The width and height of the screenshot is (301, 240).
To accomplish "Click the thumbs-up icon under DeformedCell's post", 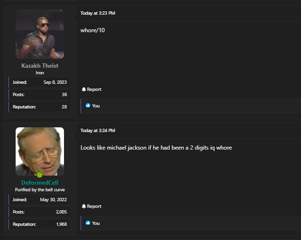I will [88, 223].
